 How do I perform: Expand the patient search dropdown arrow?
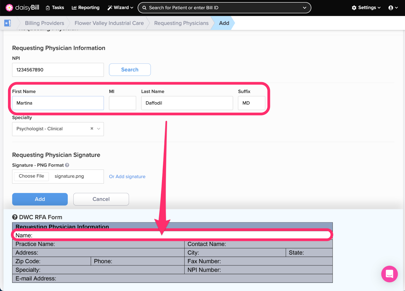click(x=305, y=8)
